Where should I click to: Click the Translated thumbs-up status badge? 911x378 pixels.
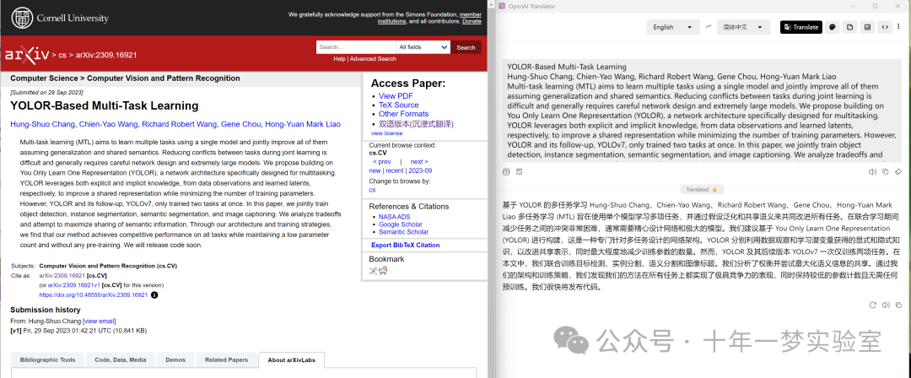(x=702, y=190)
